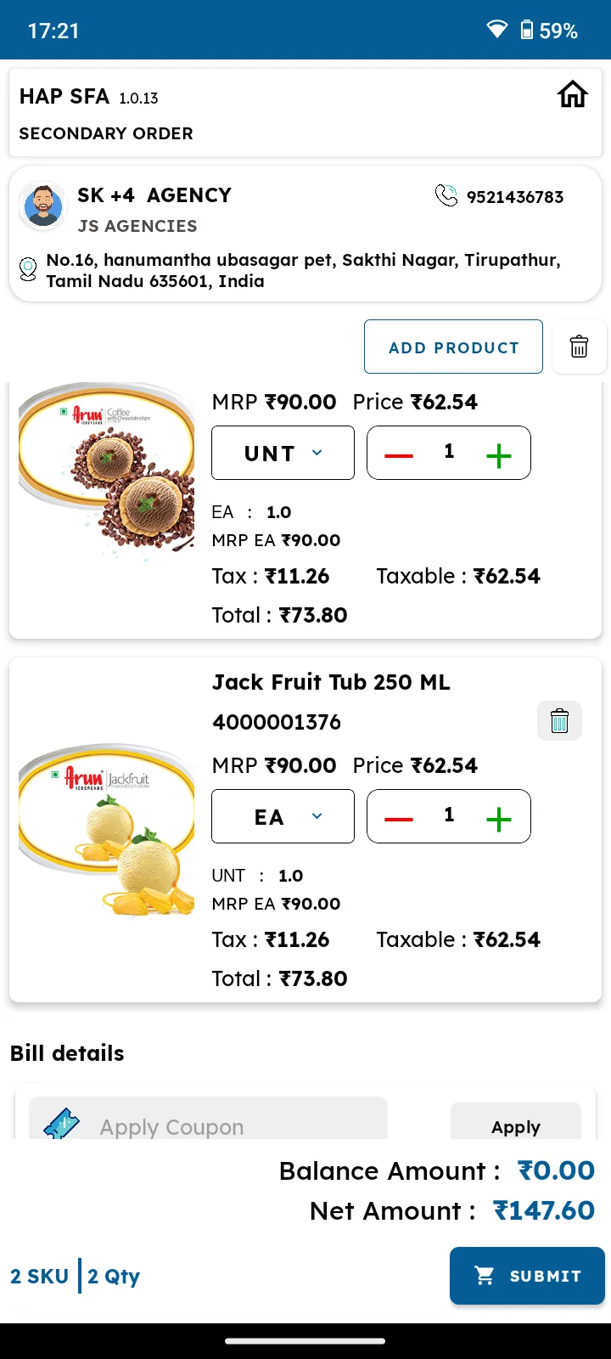Tap the phone call icon beside 9521436783
Image resolution: width=611 pixels, height=1359 pixels.
(x=446, y=195)
